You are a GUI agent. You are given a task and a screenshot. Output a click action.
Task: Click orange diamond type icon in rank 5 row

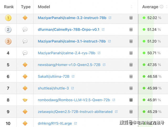tap(25, 65)
